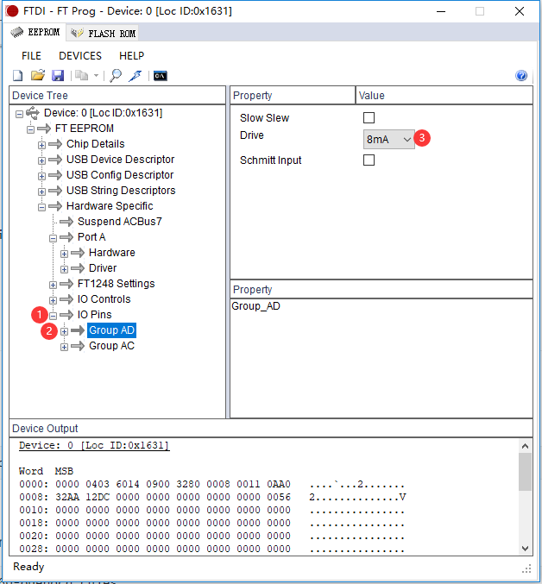Select the IO Controls tree item
The image size is (542, 584).
[104, 299]
